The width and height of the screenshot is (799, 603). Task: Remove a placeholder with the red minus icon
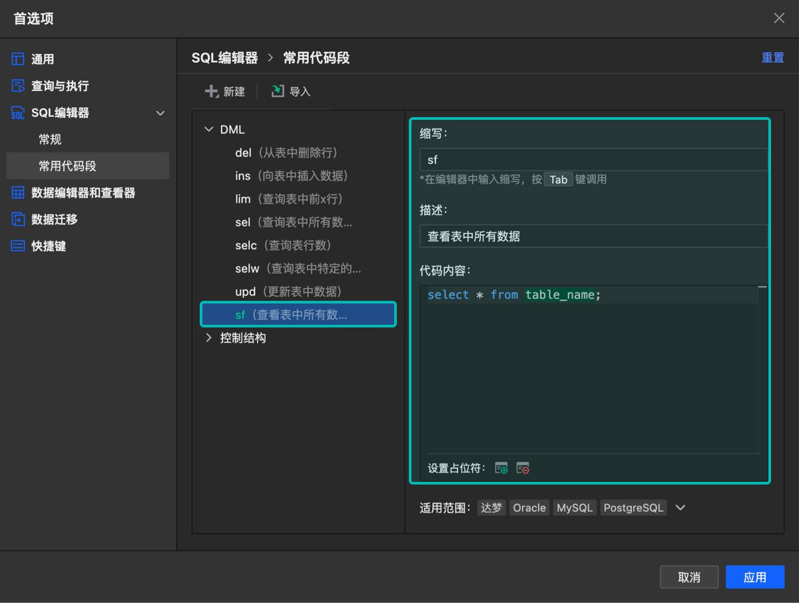coord(523,468)
